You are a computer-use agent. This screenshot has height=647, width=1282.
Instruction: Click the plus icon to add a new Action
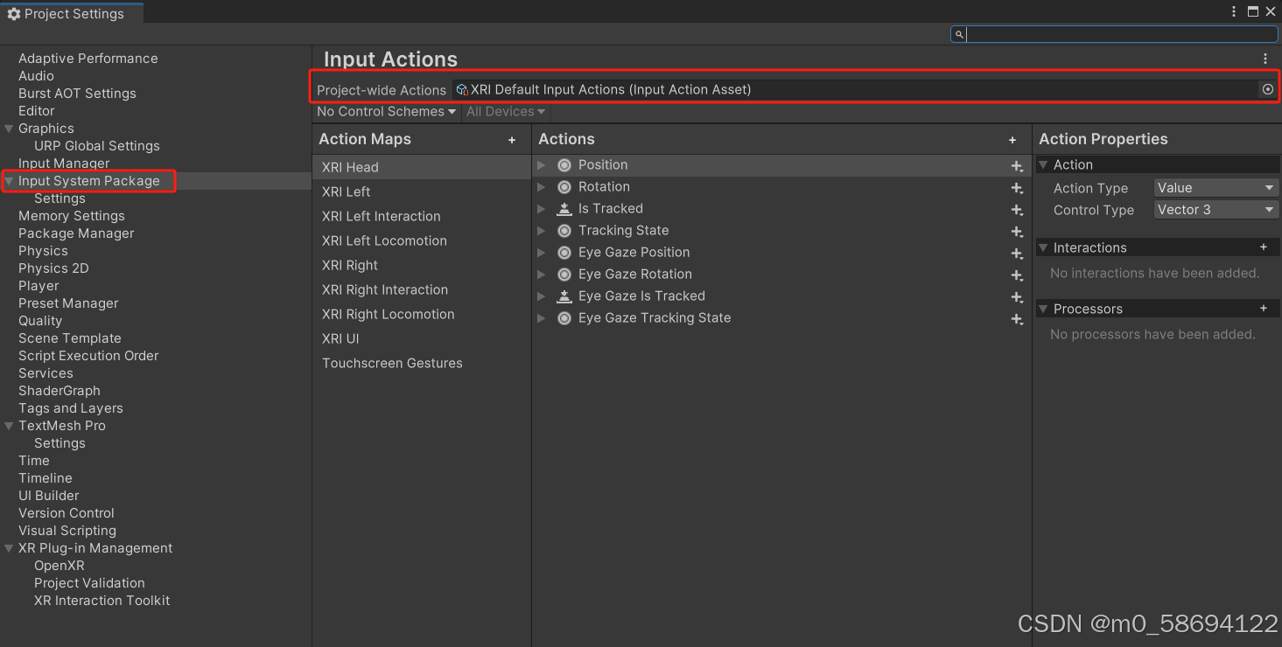(1012, 139)
